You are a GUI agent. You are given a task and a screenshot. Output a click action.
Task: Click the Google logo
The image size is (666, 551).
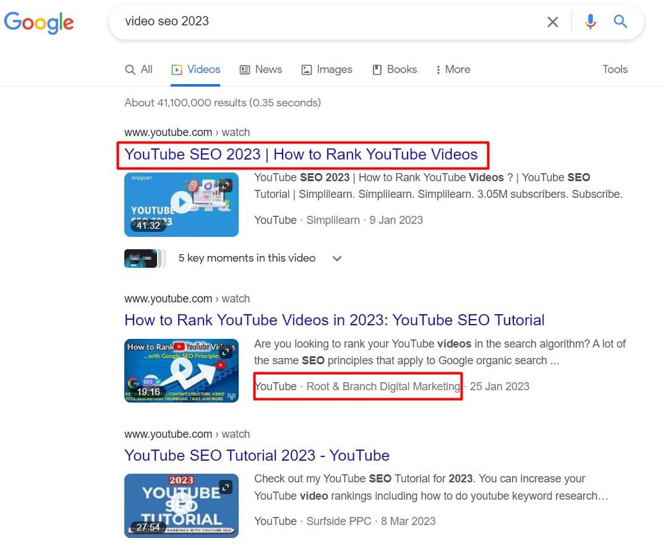[x=39, y=22]
